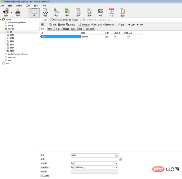The height and width of the screenshot is (179, 182).
Task: Select the field1 name cell
Action: coord(61,37)
